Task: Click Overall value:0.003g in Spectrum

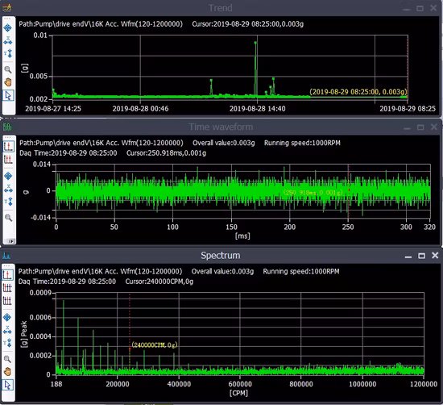Action: click(222, 271)
